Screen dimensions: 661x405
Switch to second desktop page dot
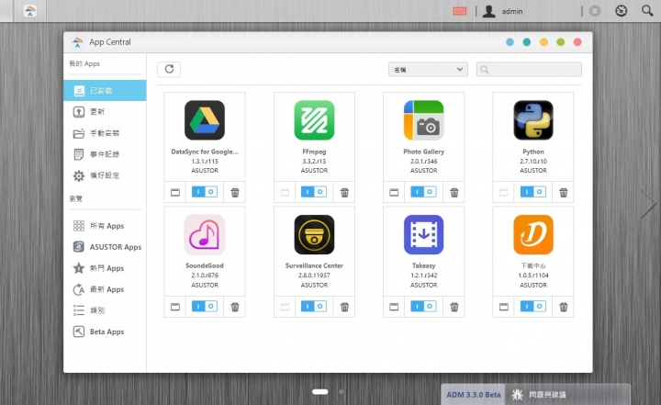point(341,392)
